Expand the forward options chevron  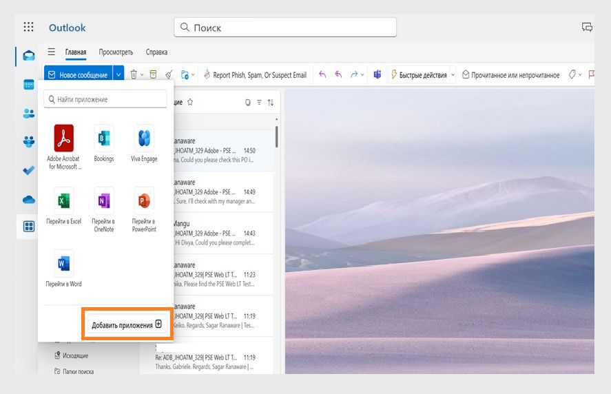pyautogui.click(x=362, y=75)
